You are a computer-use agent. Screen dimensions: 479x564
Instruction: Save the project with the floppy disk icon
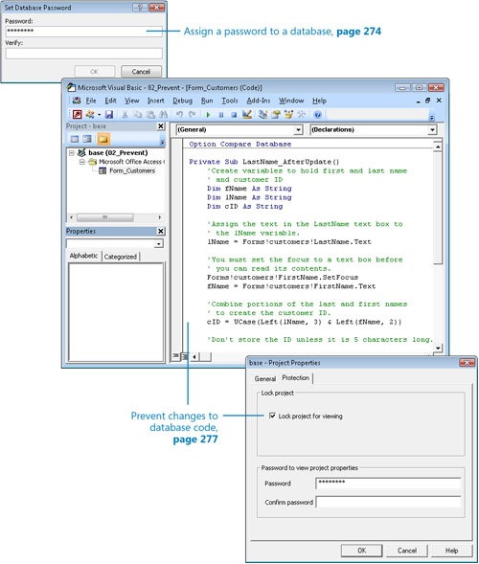point(109,114)
